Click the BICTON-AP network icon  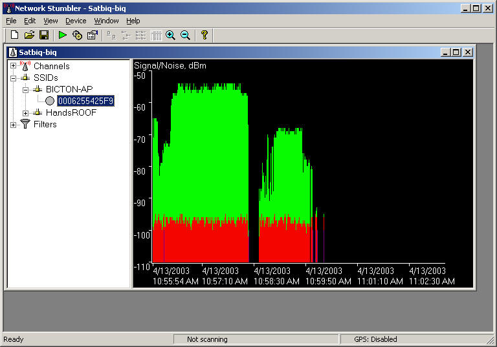(38, 89)
